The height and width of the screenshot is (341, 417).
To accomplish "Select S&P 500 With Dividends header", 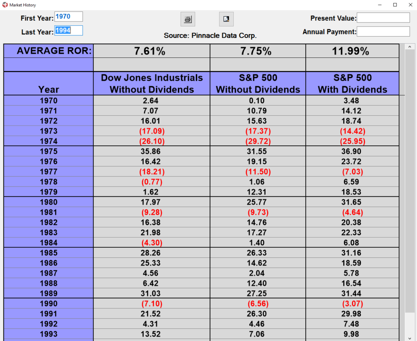I will pyautogui.click(x=352, y=84).
